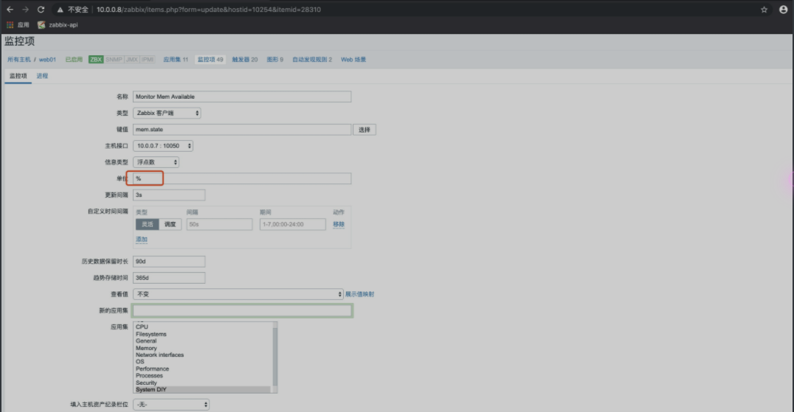Click the address bar URL
This screenshot has width=794, height=412.
pyautogui.click(x=209, y=10)
